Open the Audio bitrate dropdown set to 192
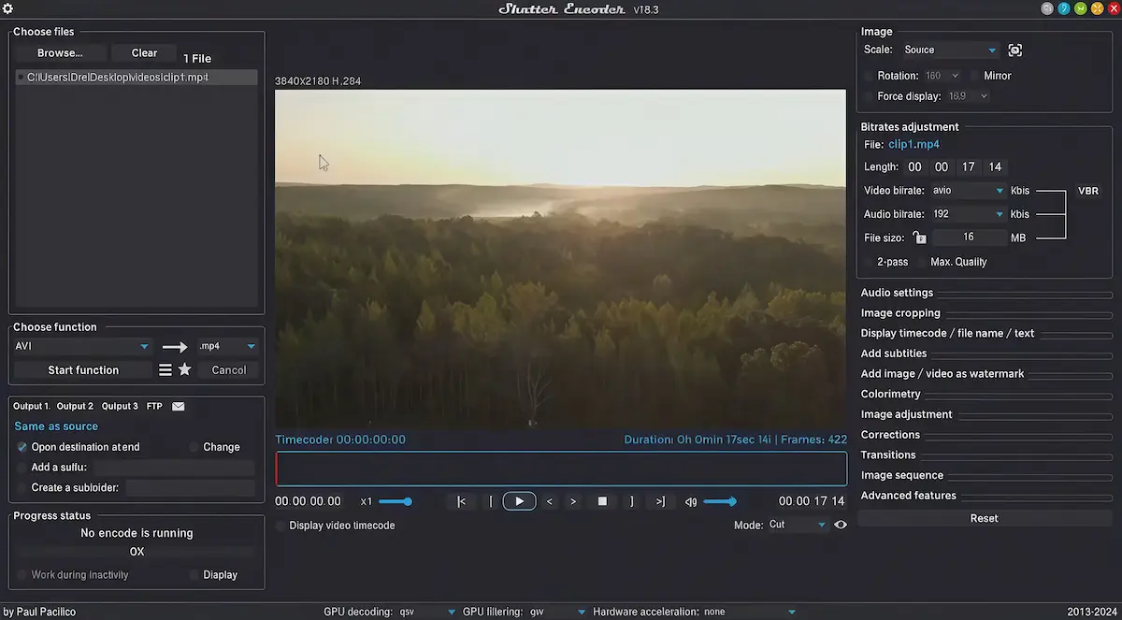Screen dimensions: 1122x620 [x=968, y=213]
